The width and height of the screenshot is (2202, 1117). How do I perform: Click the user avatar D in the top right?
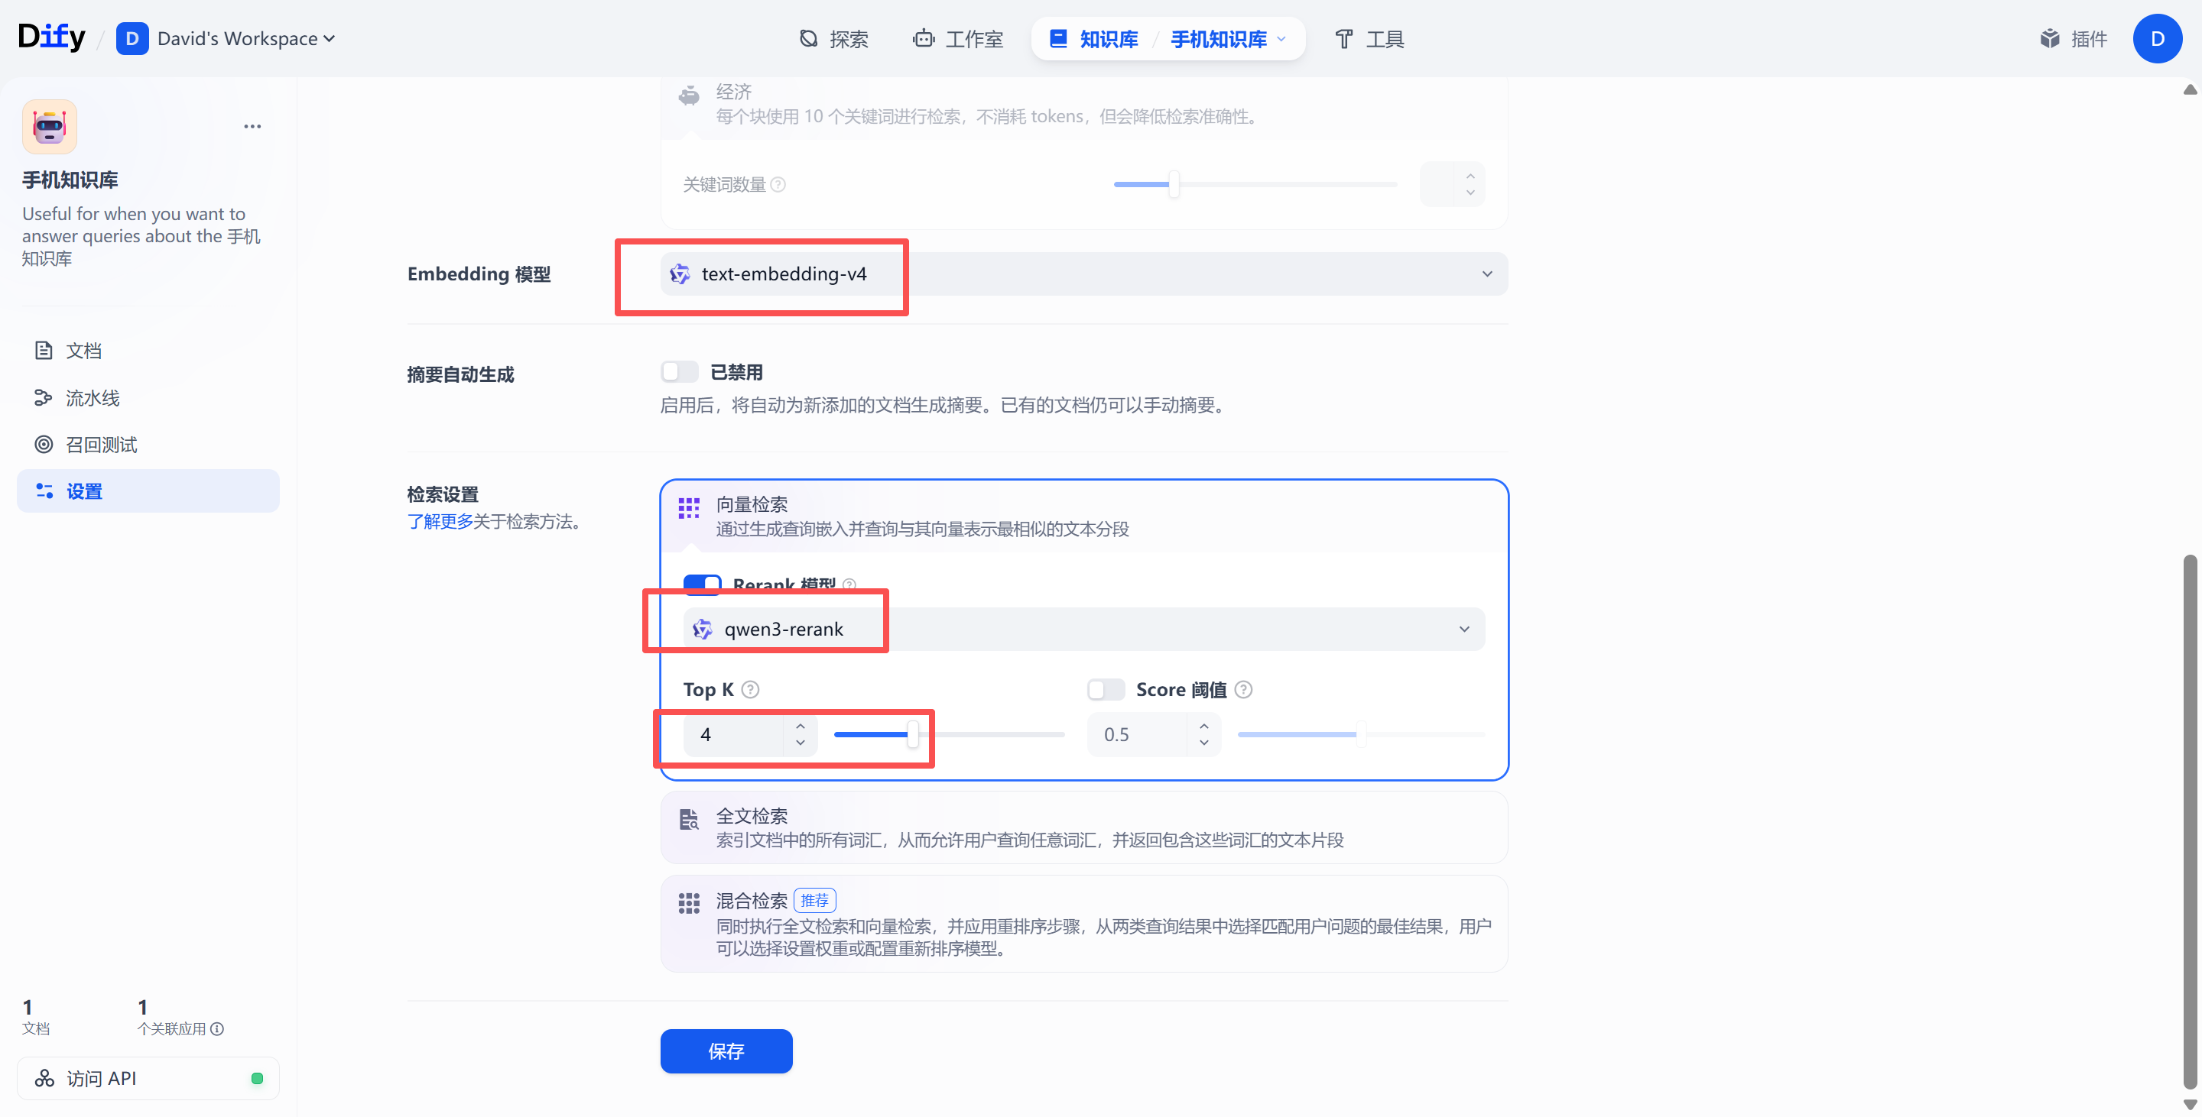click(x=2157, y=38)
